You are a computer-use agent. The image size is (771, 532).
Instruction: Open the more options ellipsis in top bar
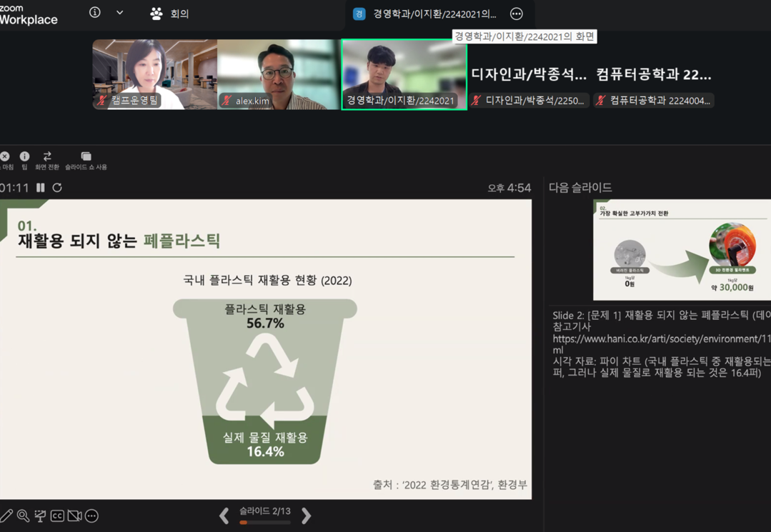click(517, 14)
